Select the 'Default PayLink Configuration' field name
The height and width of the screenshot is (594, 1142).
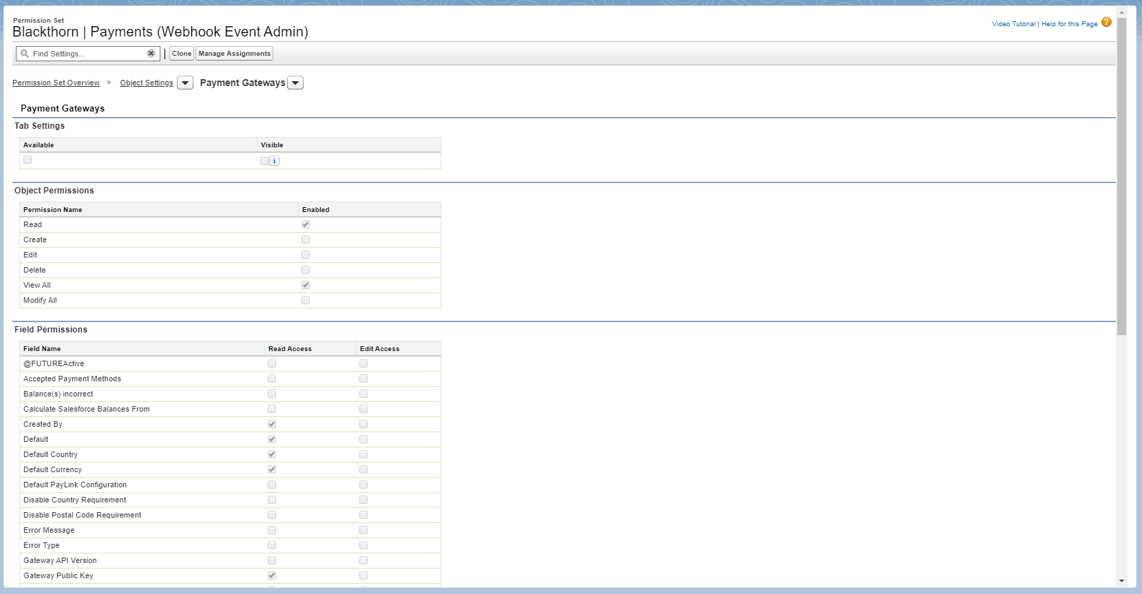(x=75, y=485)
